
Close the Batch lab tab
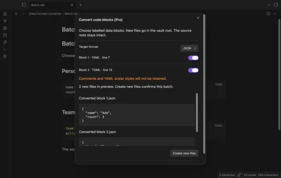pyautogui.click(x=72, y=5)
